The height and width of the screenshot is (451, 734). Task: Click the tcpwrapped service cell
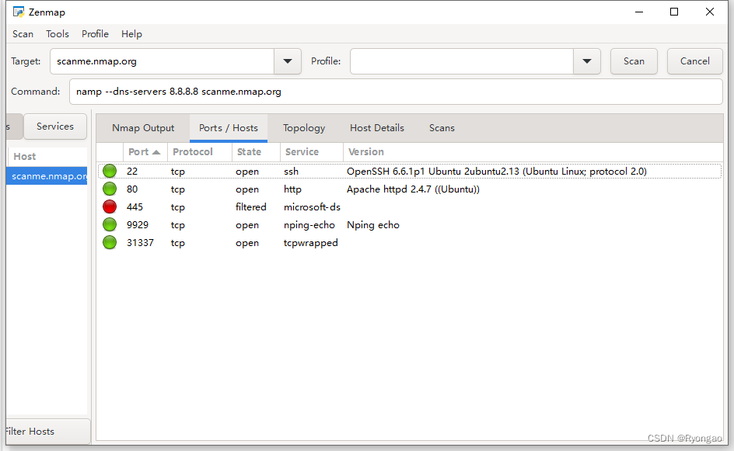tap(311, 242)
